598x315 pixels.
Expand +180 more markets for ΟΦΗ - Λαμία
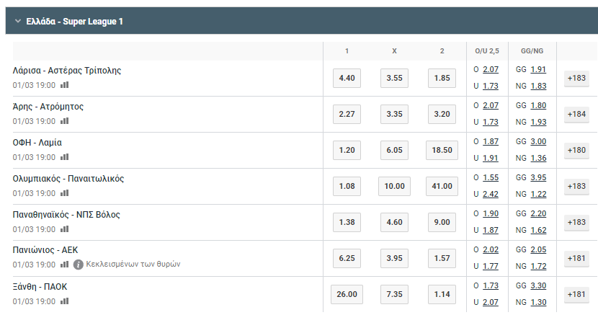pyautogui.click(x=576, y=150)
